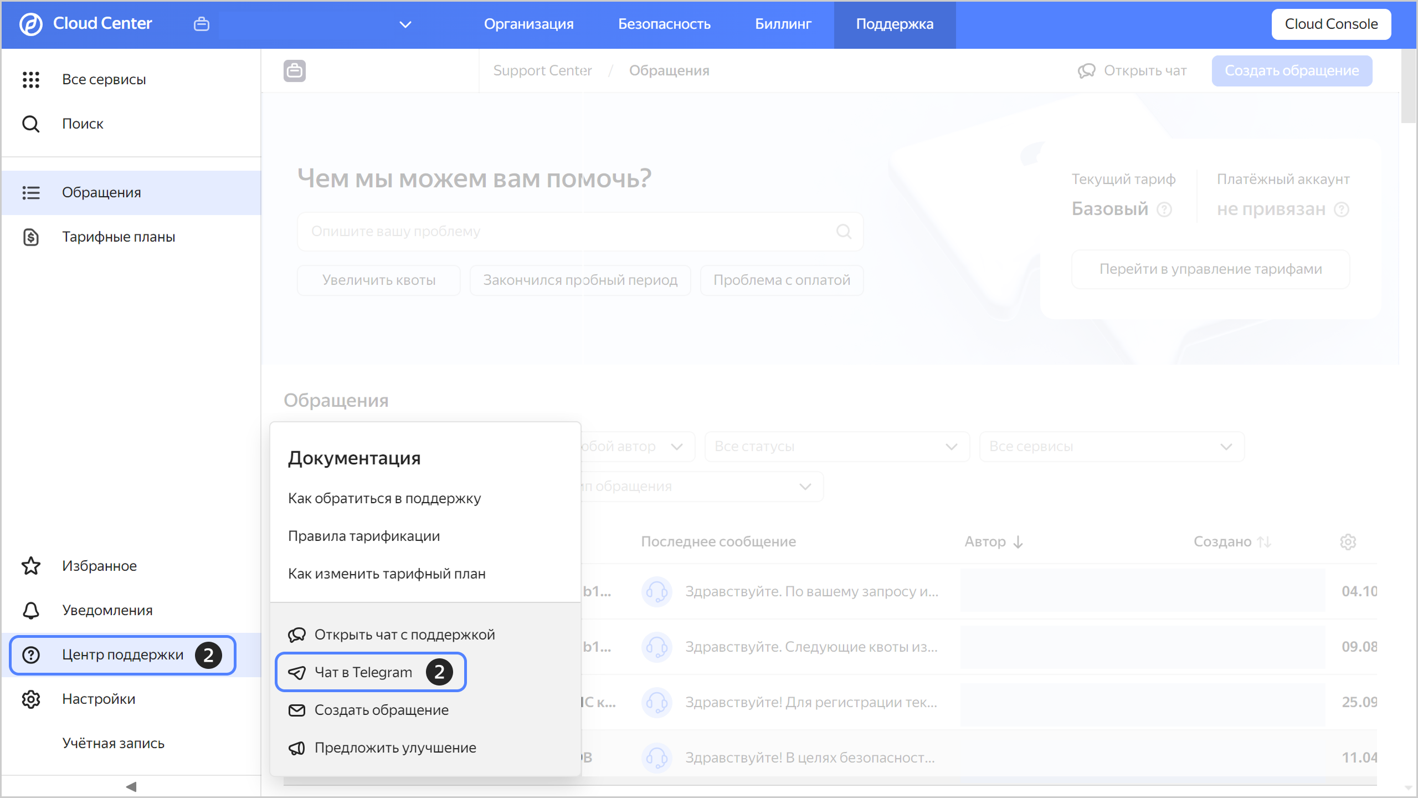Viewport: 1418px width, 798px height.
Task: Expand the organization selector chevron
Action: click(x=405, y=24)
